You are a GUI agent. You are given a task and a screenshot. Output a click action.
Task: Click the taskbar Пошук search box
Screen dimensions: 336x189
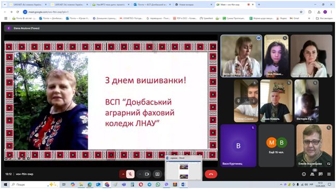[x=34, y=184]
